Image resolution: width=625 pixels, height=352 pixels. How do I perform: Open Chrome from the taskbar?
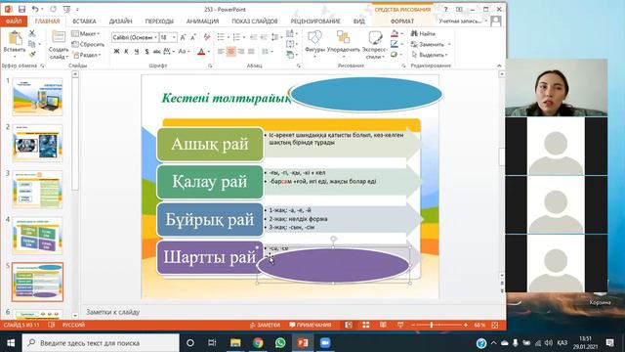click(258, 343)
